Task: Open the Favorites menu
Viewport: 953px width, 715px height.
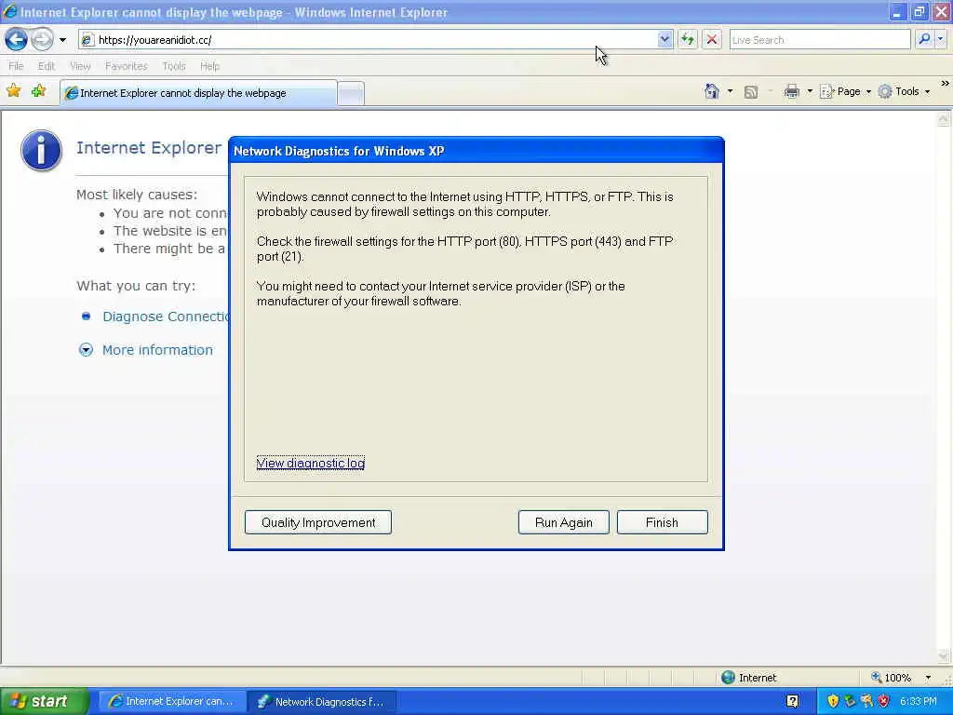Action: (x=127, y=66)
